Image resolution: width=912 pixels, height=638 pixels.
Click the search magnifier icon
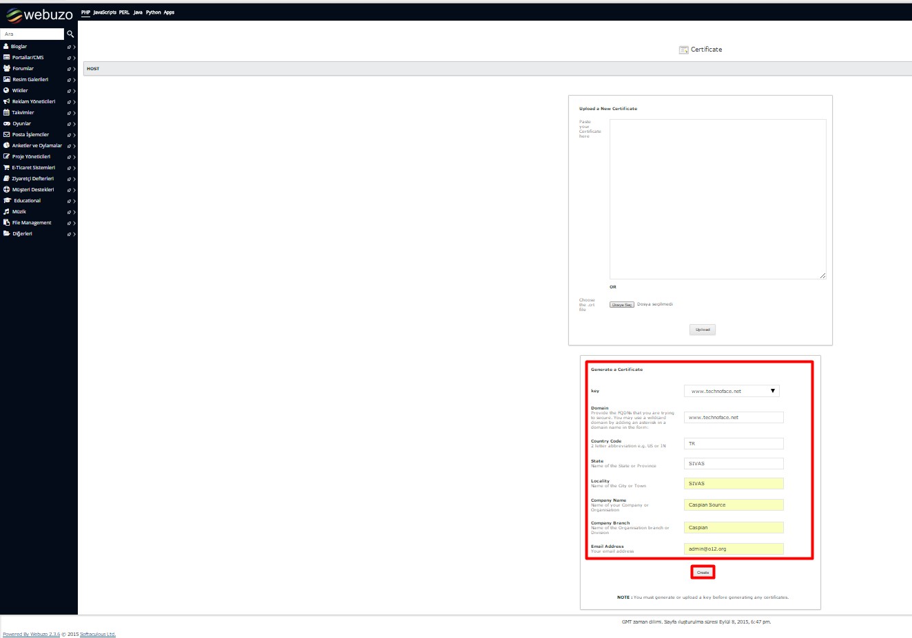[x=70, y=34]
